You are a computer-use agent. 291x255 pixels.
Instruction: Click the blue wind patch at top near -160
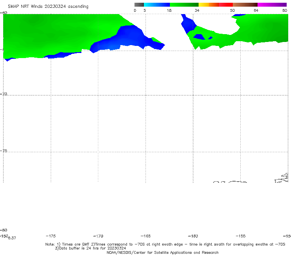(189, 23)
